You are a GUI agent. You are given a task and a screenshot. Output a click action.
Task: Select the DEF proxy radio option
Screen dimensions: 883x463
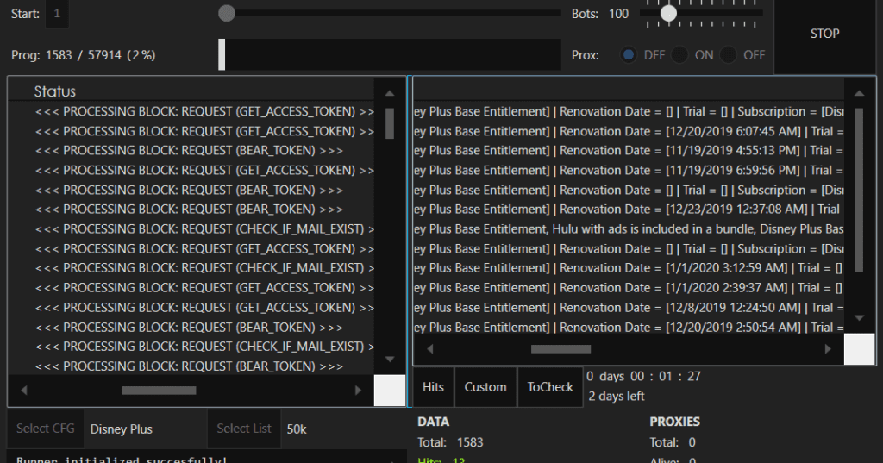pos(629,55)
